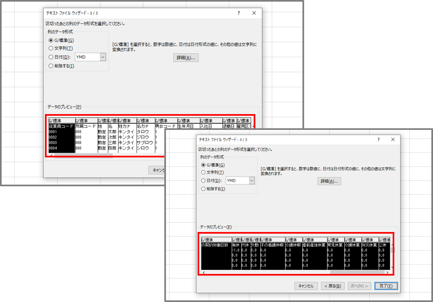The width and height of the screenshot is (433, 302).
Task: Click the help question mark in the rear wizard
Action: (239, 13)
